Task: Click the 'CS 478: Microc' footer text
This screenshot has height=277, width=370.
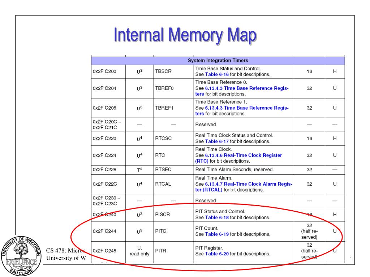Action: pos(66,251)
